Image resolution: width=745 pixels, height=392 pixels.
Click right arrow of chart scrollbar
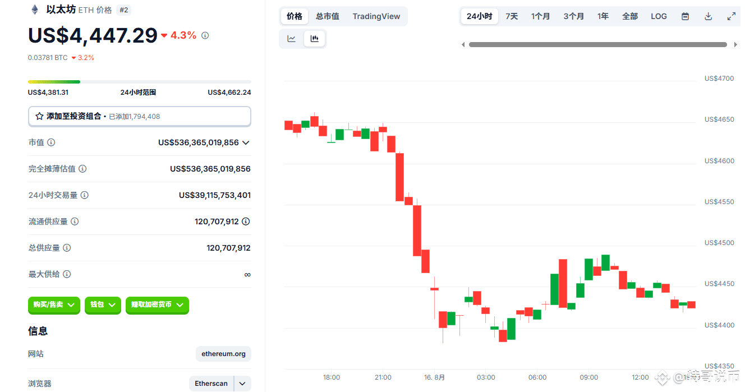pyautogui.click(x=735, y=45)
